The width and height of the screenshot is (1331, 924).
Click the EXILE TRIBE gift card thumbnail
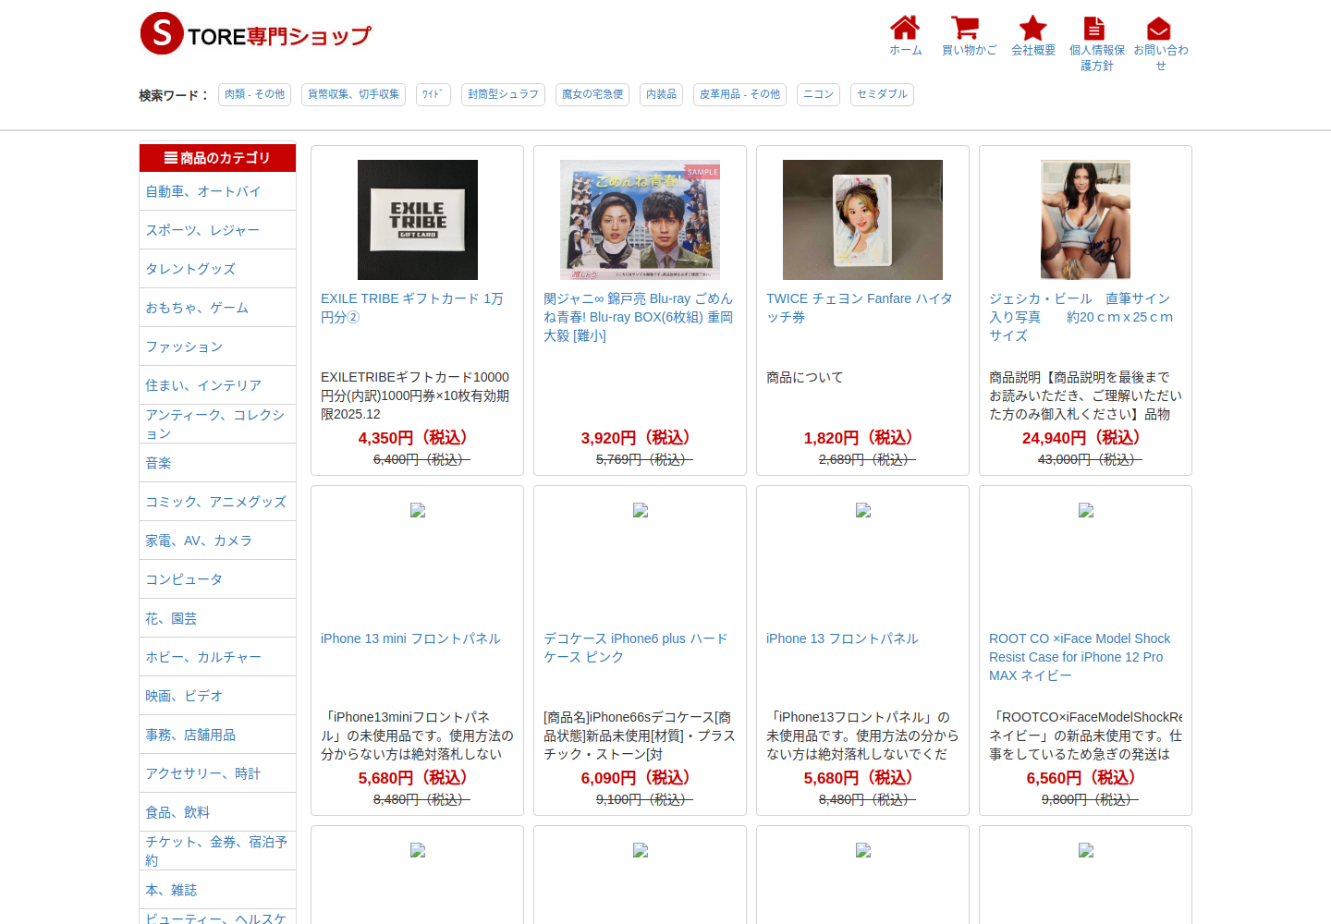(x=418, y=220)
